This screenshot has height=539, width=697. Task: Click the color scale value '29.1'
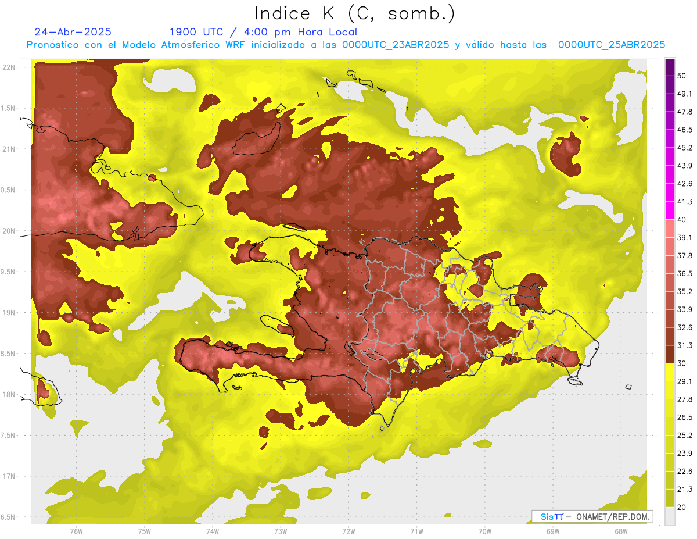[x=685, y=381]
